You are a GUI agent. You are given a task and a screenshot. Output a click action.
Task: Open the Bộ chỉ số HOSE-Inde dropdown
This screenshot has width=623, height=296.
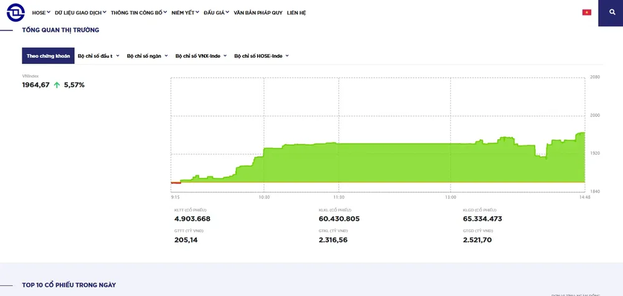[x=261, y=56]
